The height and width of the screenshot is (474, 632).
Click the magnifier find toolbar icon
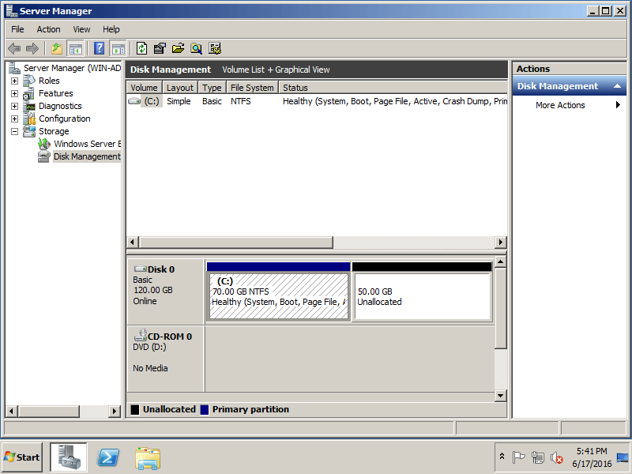pyautogui.click(x=196, y=49)
